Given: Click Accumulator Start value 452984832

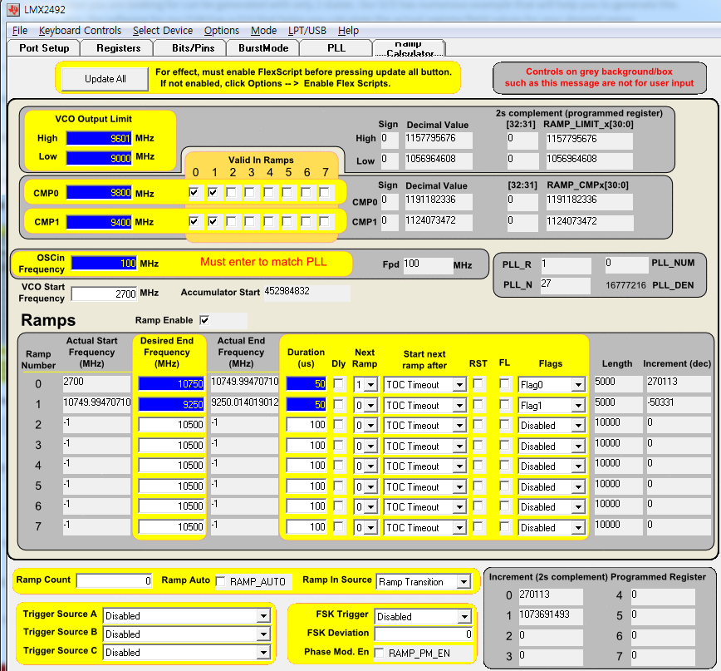Looking at the screenshot, I should [x=307, y=293].
